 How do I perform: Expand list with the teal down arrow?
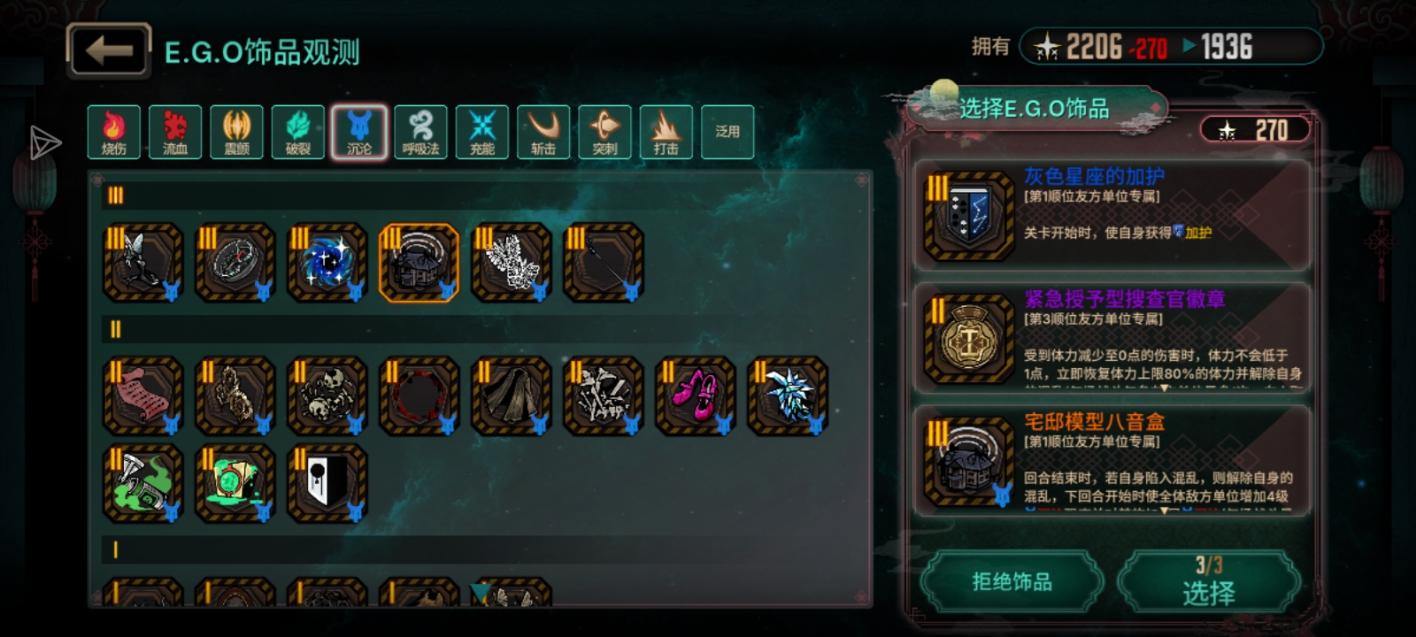click(x=481, y=593)
